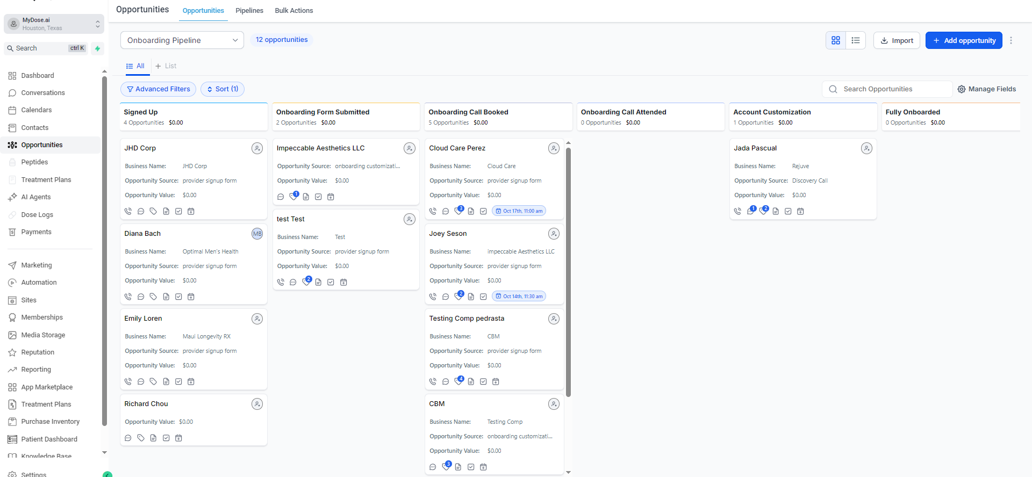Open the Onboarding Pipeline dropdown
Image resolution: width=1032 pixels, height=477 pixels.
coord(182,40)
